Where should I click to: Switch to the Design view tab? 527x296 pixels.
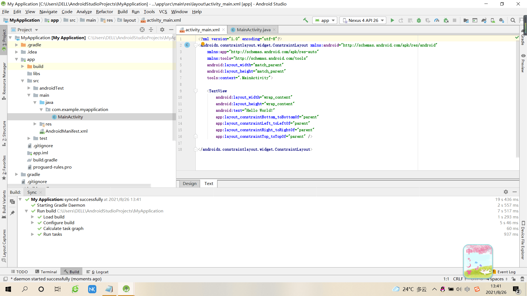(x=189, y=184)
